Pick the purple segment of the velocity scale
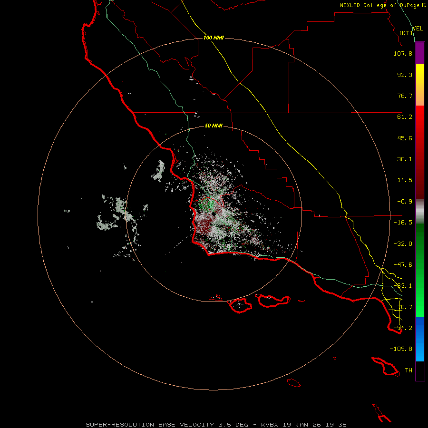 pyautogui.click(x=420, y=53)
